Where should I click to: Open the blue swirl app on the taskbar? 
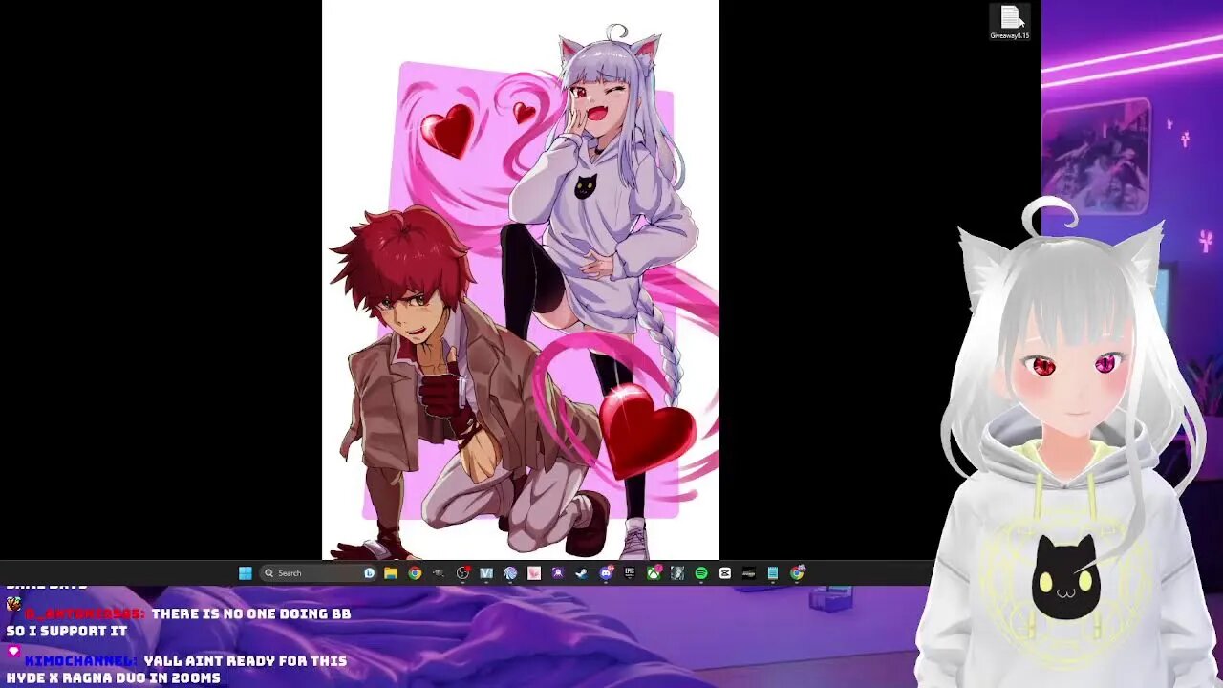[x=510, y=573]
